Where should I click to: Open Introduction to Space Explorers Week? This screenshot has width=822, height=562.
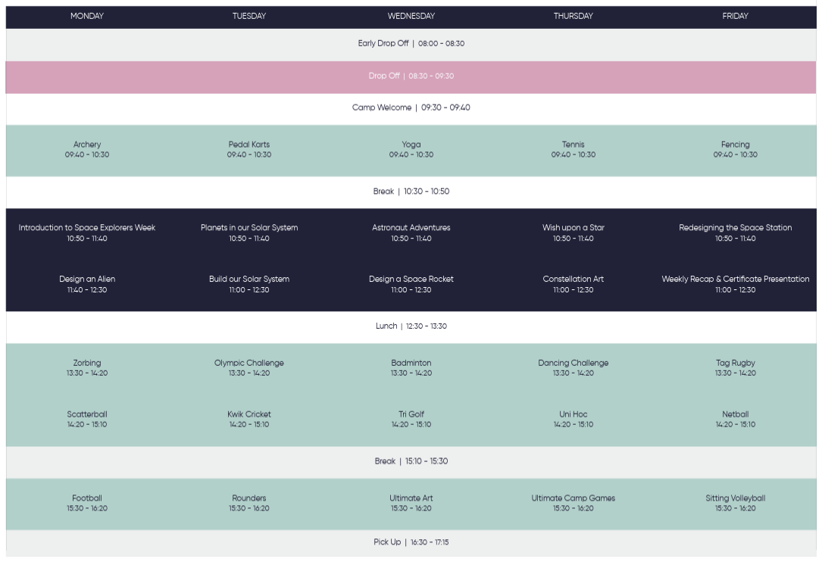point(87,233)
